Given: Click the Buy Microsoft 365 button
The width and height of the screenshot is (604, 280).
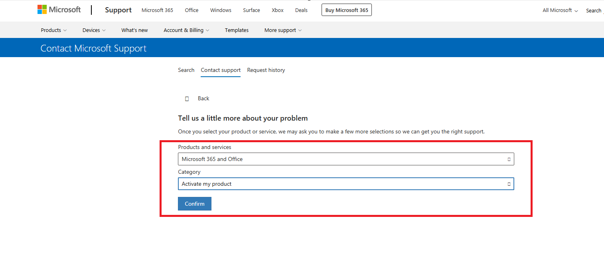Looking at the screenshot, I should pyautogui.click(x=347, y=10).
